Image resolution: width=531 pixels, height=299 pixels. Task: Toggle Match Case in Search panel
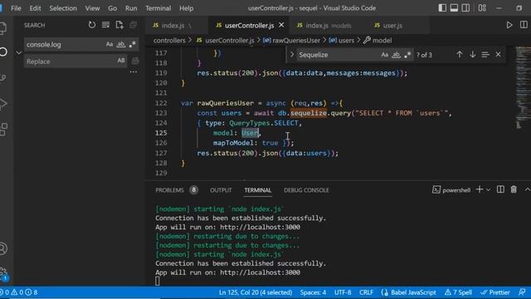pos(110,44)
